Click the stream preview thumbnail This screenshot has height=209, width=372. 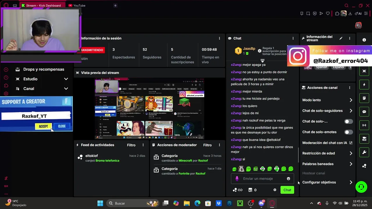tap(150, 109)
